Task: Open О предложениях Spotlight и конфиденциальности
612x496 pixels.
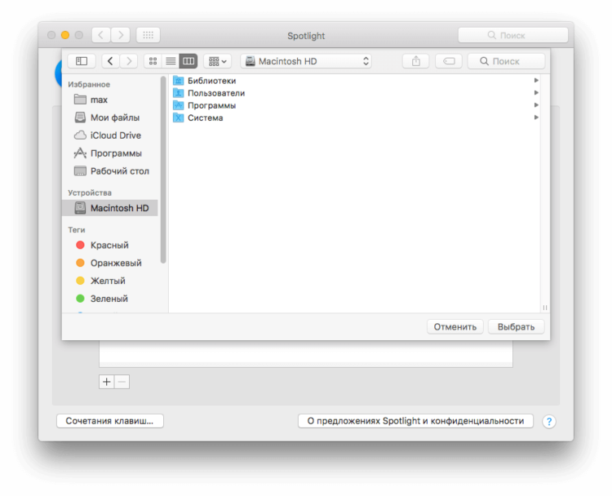Action: tap(415, 421)
